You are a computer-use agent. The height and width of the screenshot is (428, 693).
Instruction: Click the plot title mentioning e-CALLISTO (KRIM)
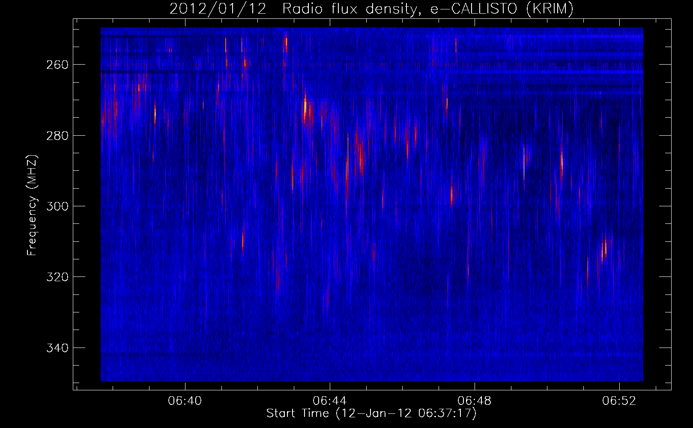(371, 9)
